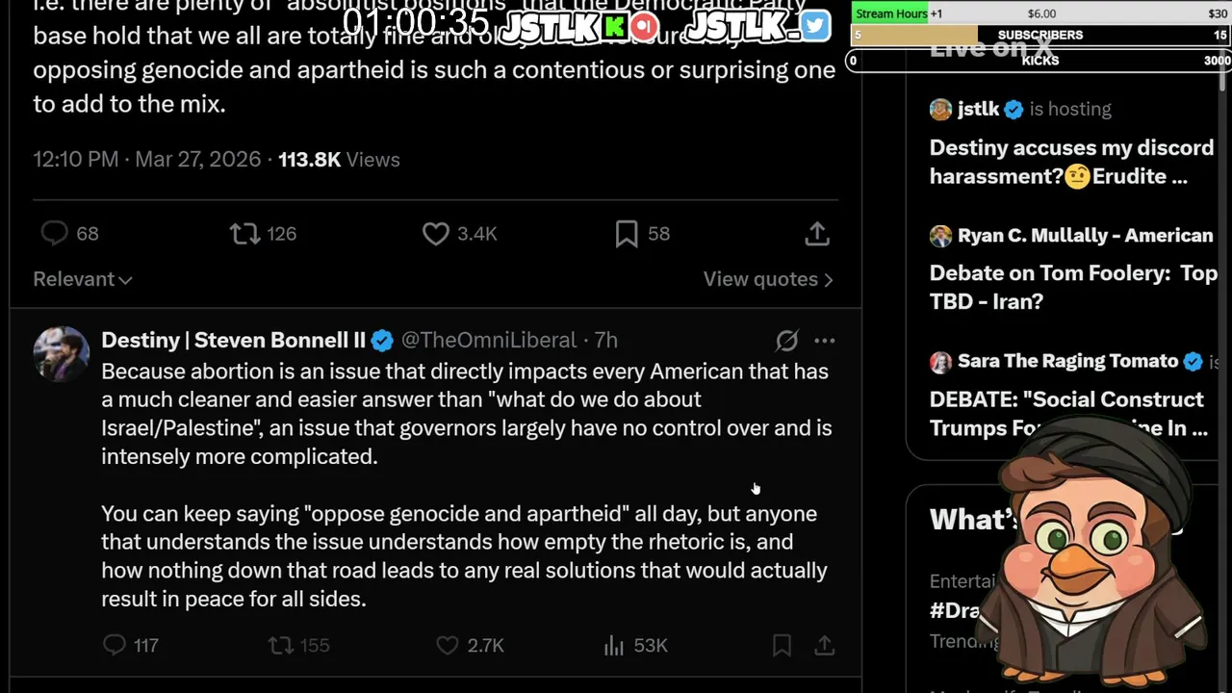Like the main tweet with heart

point(436,234)
